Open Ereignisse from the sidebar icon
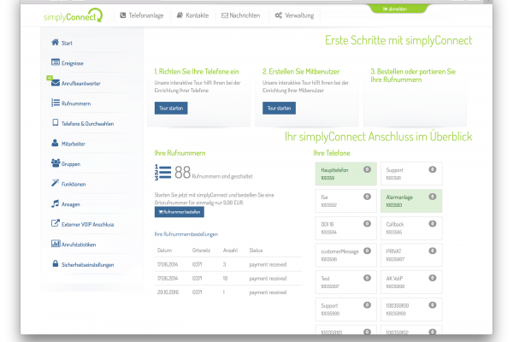The height and width of the screenshot is (342, 513). pos(56,62)
